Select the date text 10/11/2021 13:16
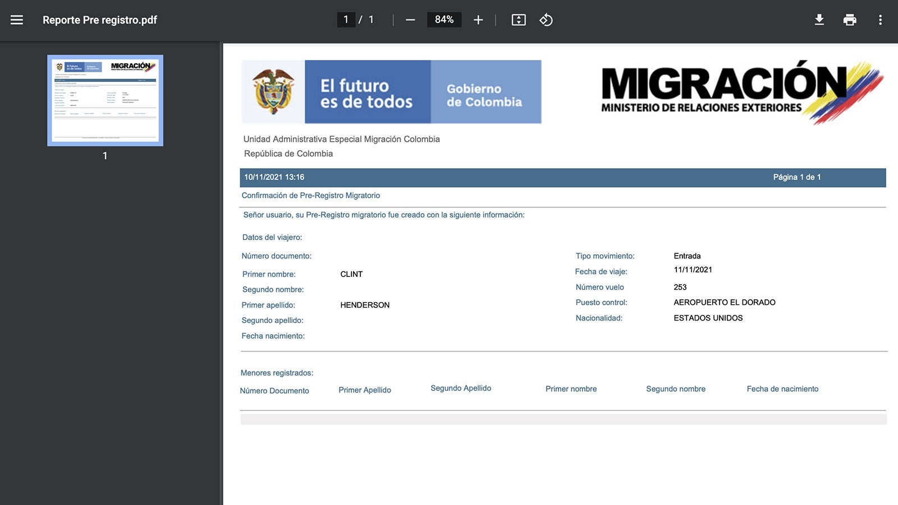The height and width of the screenshot is (505, 898). click(x=274, y=177)
